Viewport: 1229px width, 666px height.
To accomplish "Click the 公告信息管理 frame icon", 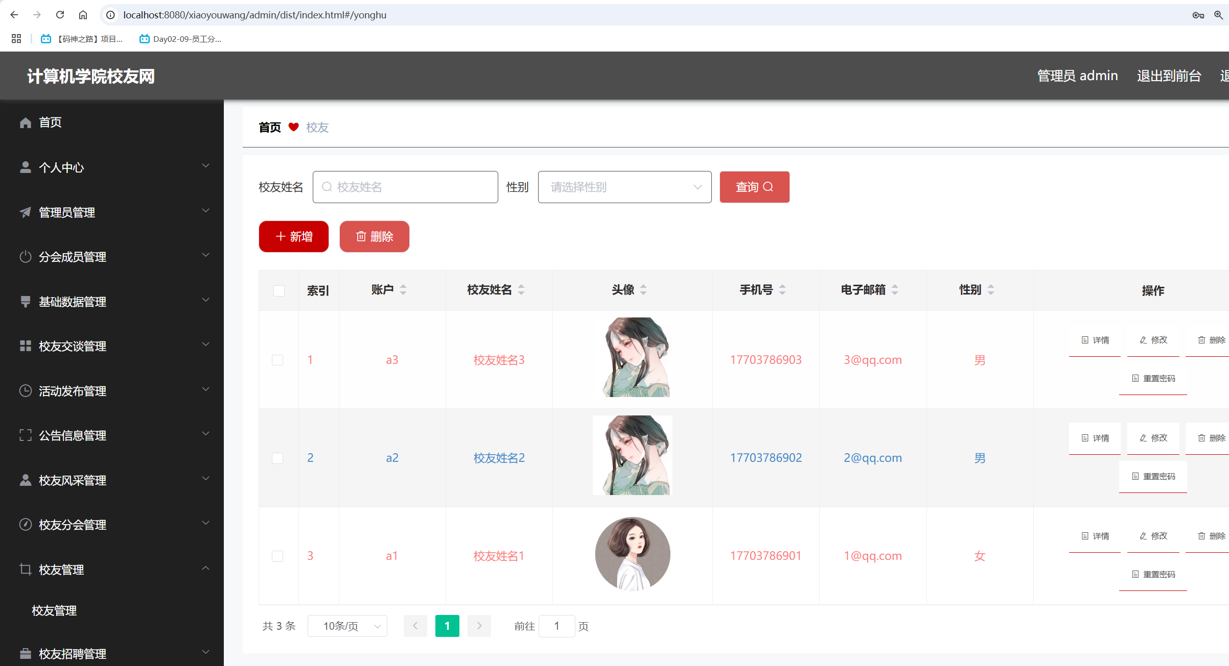I will click(x=26, y=435).
